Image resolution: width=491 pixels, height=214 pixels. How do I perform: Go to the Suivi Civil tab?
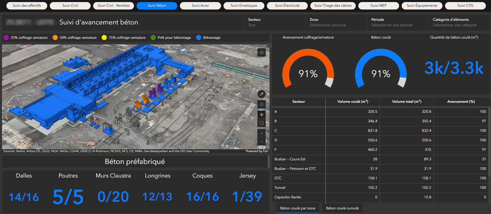pos(70,6)
